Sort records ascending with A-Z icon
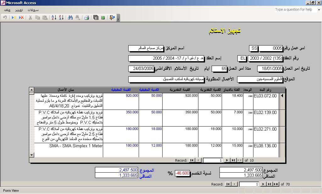Screen dimensions: 322x194 pyautogui.click(x=54, y=18)
